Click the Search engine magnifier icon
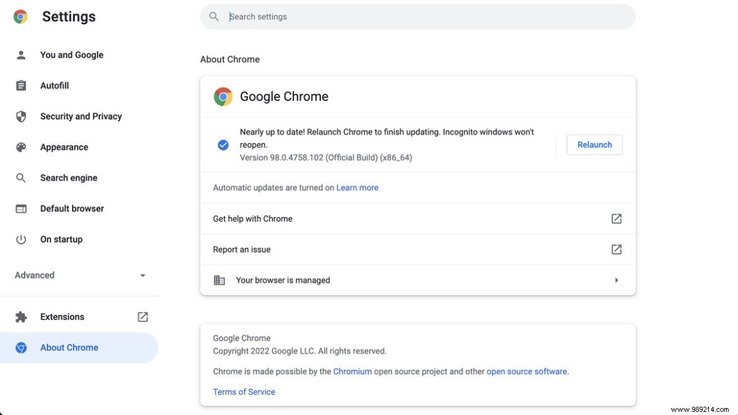Viewport: 738px width, 415px height. (x=21, y=177)
